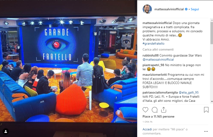View likes list Piace a 11.165 persone
Screen dimensions: 213x137
(158, 117)
